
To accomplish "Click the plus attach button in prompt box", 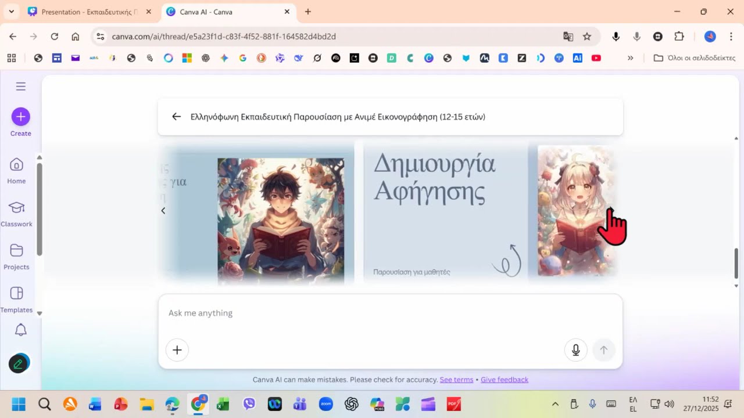I will [x=177, y=350].
